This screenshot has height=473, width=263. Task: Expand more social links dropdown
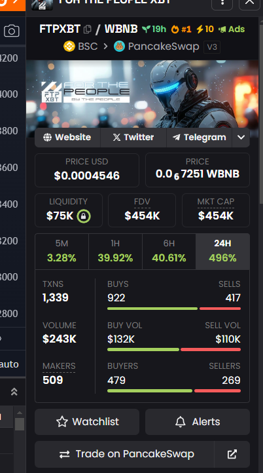(241, 138)
